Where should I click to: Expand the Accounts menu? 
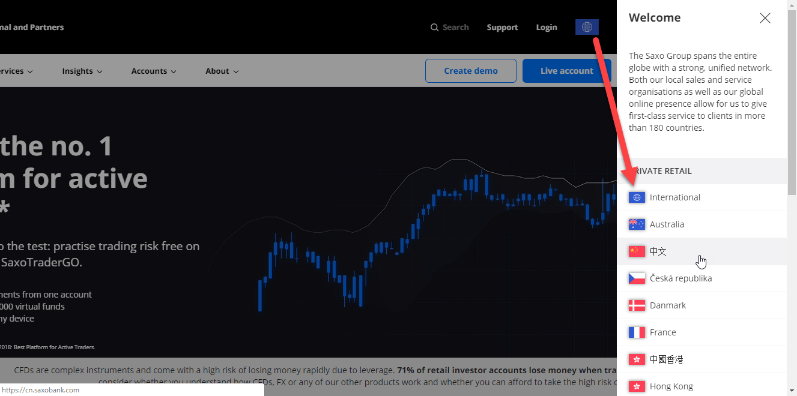pos(154,71)
